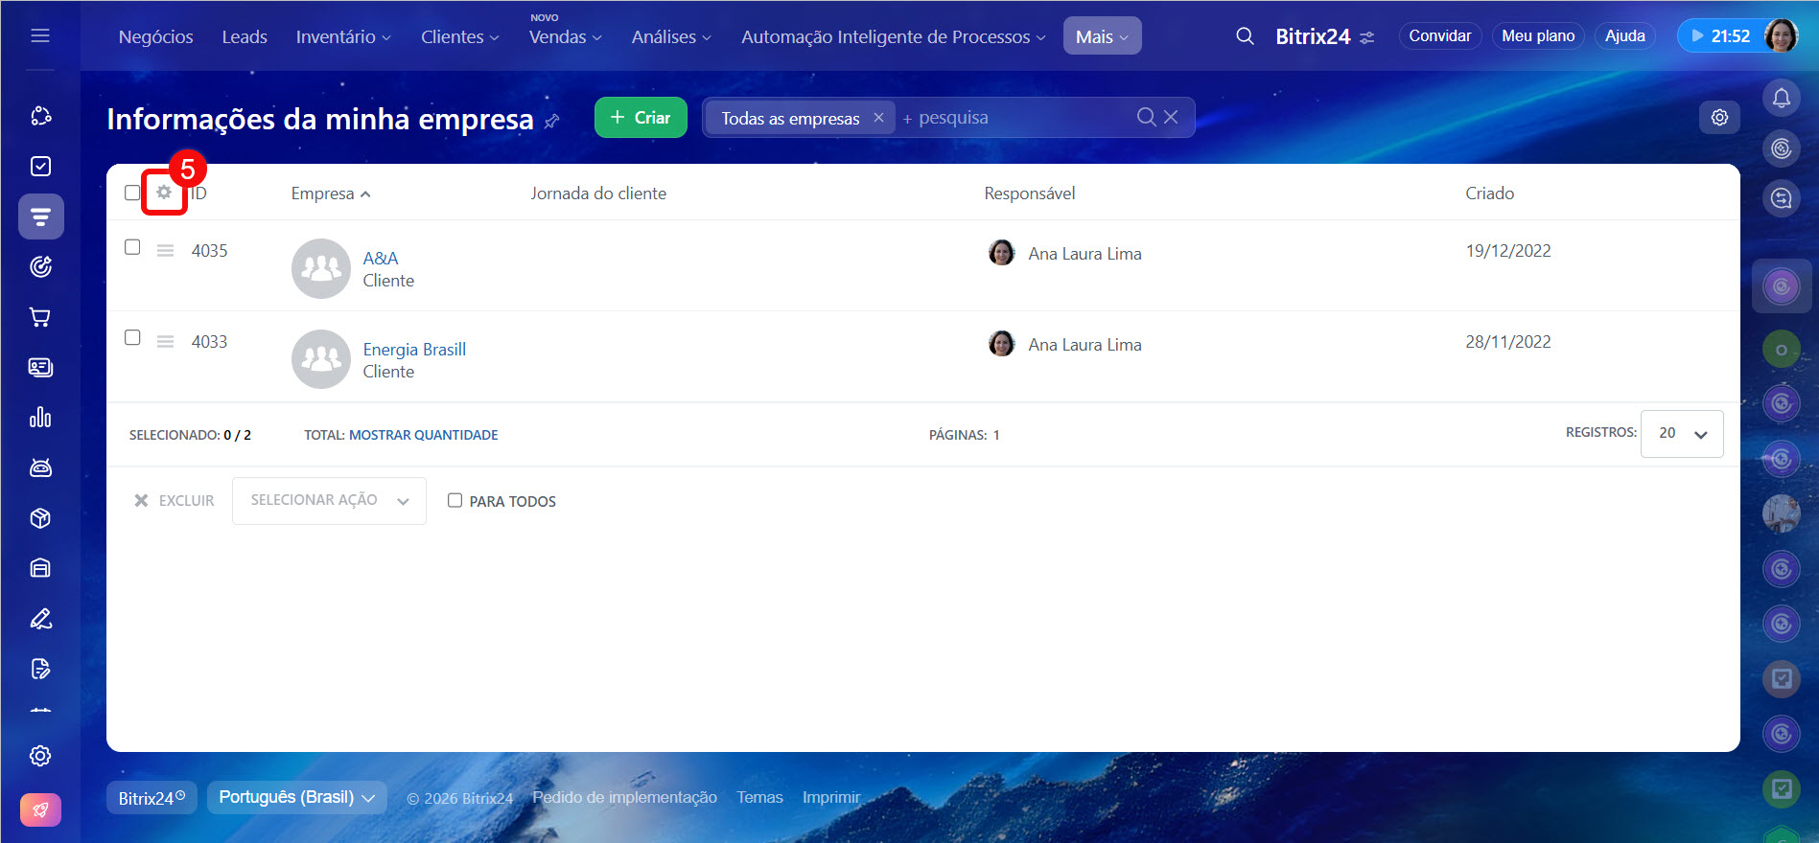Screen dimensions: 1819x843
Task: Expand the Mais menu tab
Action: (1101, 36)
